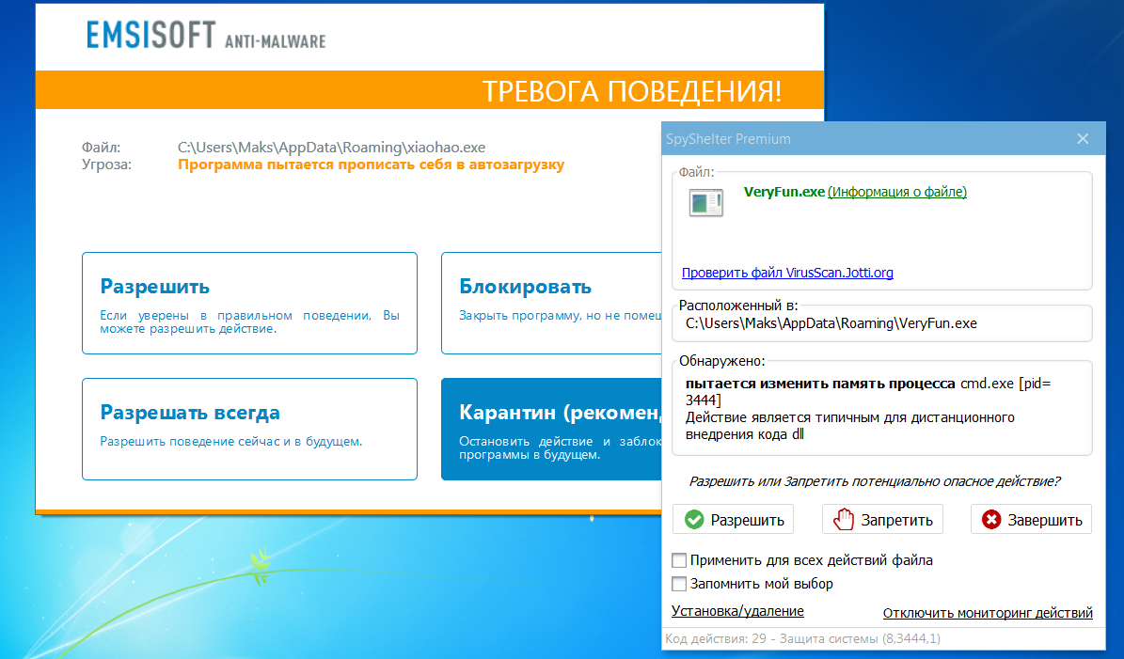Click 'Отключить мониторинг действий' link
Viewport: 1124px width, 659px height.
pyautogui.click(x=988, y=613)
